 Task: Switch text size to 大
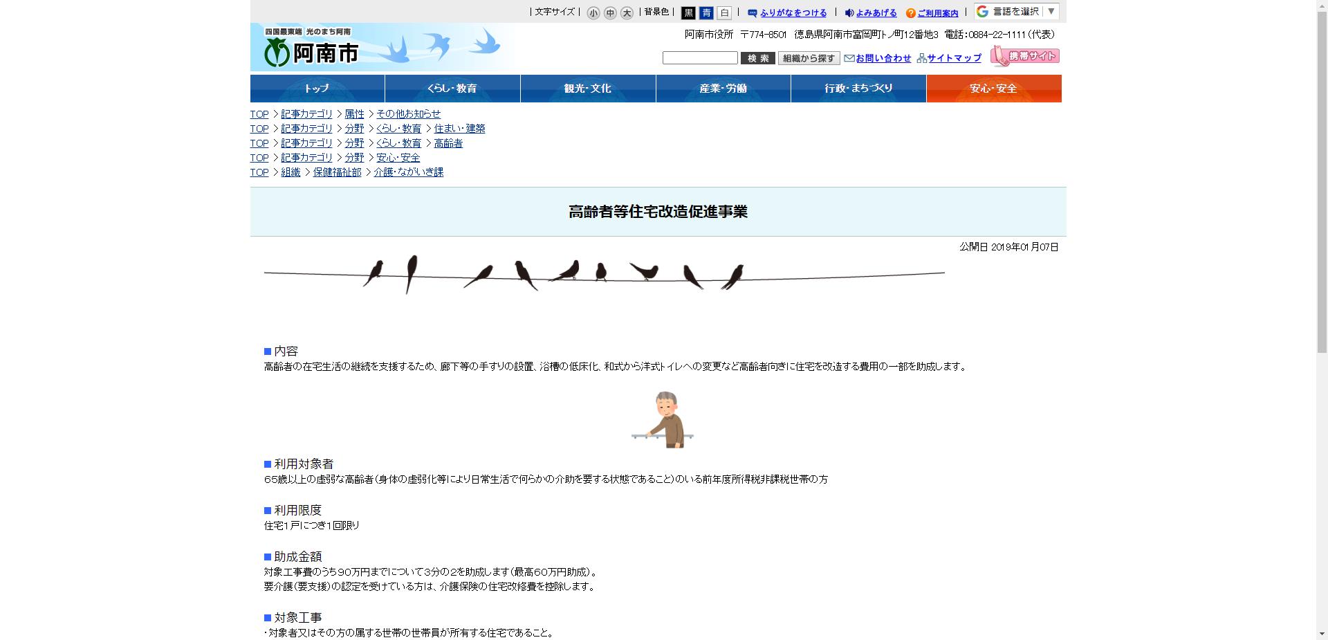click(627, 12)
